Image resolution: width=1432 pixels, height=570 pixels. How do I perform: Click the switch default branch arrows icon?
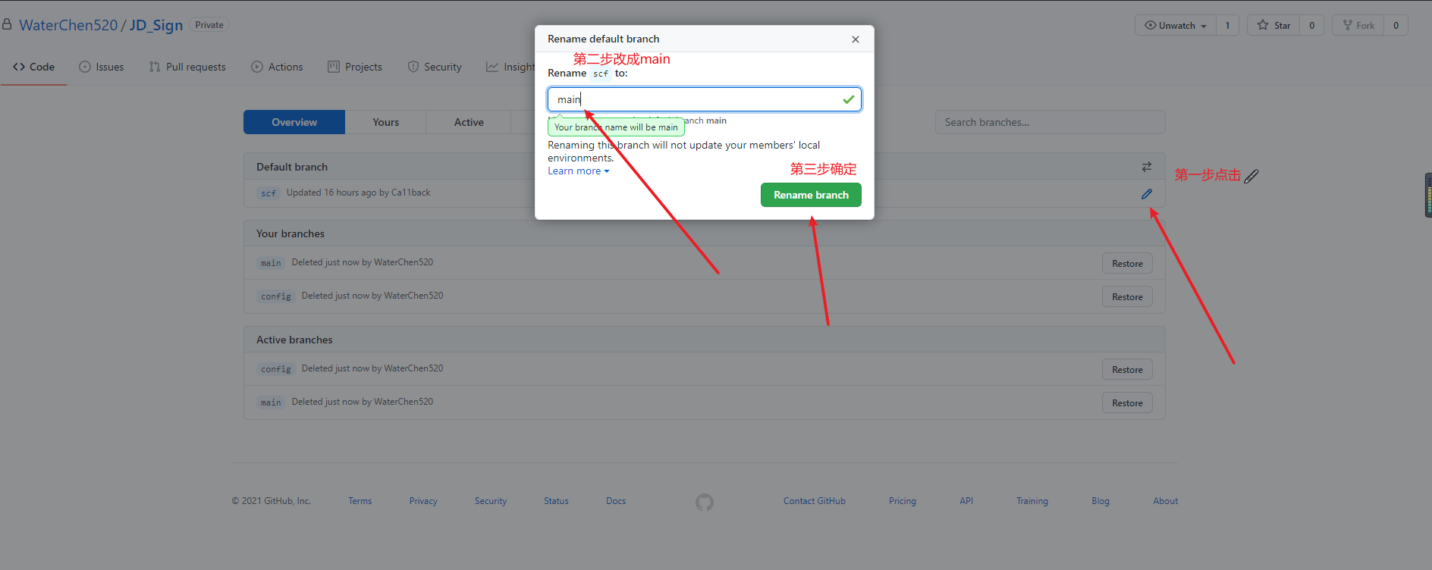coord(1146,167)
